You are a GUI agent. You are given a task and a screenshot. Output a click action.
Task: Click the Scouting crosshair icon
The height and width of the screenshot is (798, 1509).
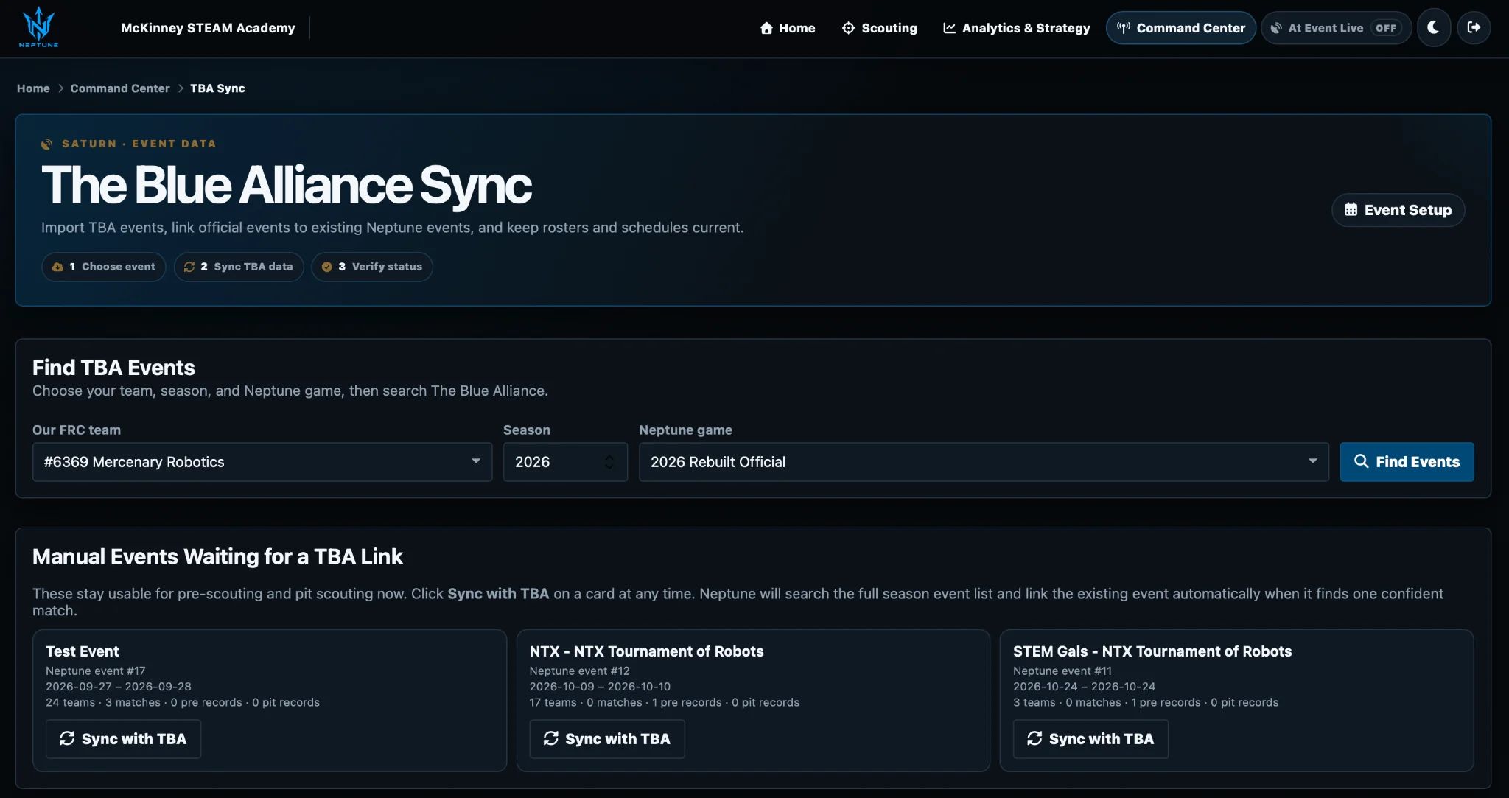pyautogui.click(x=848, y=28)
